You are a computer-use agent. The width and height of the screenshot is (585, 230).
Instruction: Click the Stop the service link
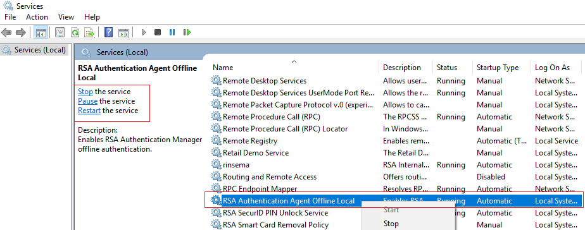85,91
